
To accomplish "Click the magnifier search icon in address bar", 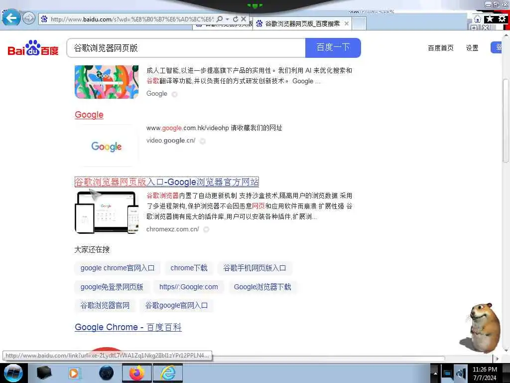I will [x=220, y=19].
